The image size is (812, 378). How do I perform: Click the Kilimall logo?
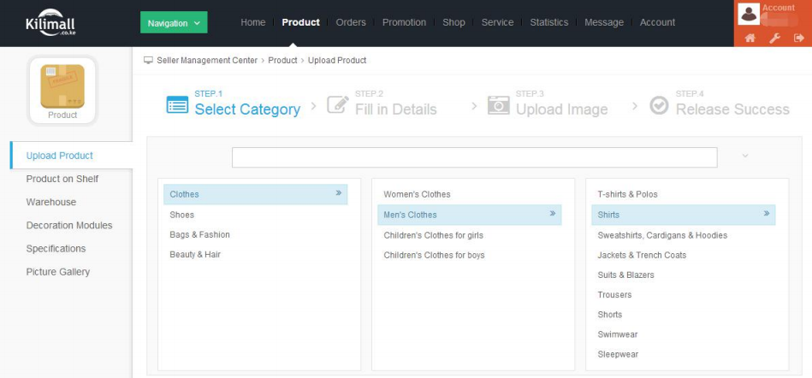52,22
